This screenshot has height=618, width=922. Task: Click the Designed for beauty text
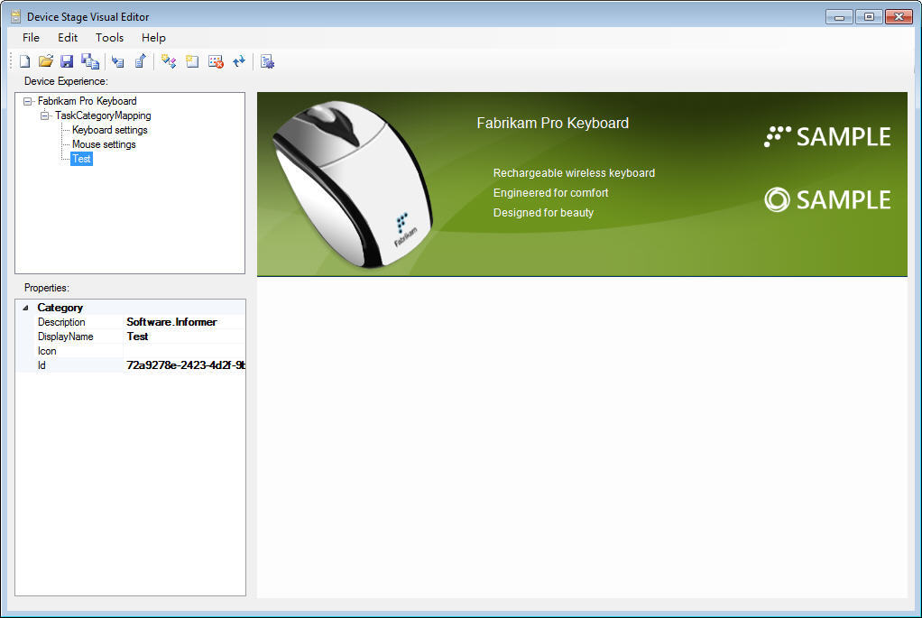coord(543,213)
